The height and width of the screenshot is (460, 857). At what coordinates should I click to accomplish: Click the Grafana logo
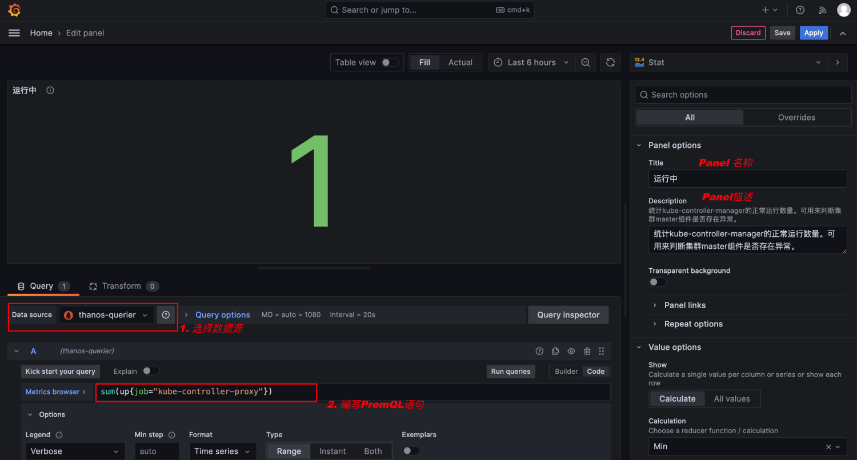click(15, 10)
